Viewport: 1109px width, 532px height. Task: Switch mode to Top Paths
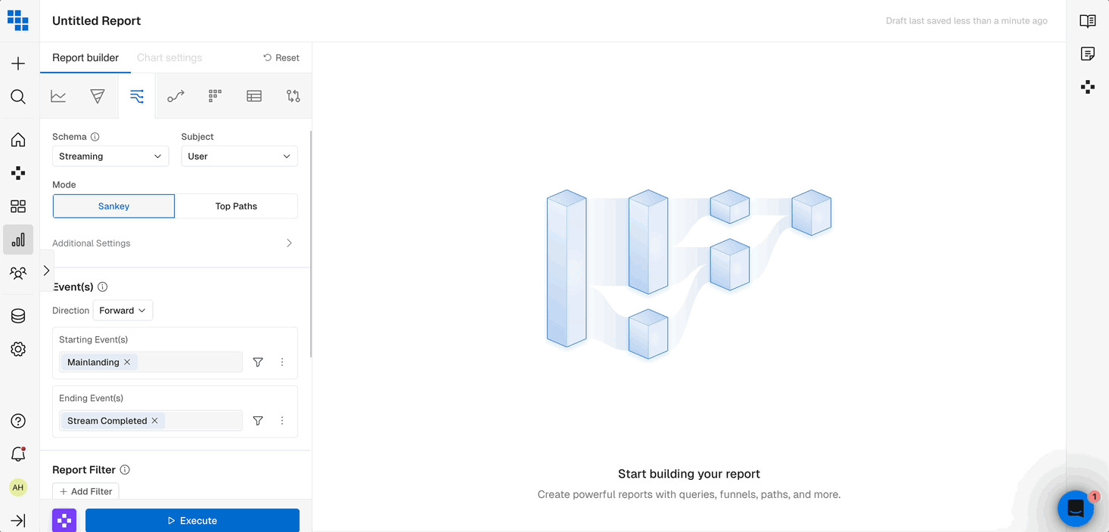[x=236, y=206]
